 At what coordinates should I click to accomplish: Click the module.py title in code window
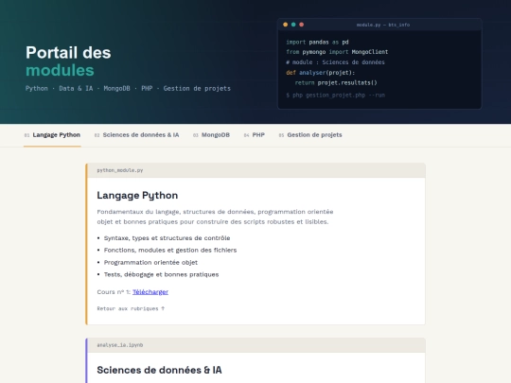(383, 25)
